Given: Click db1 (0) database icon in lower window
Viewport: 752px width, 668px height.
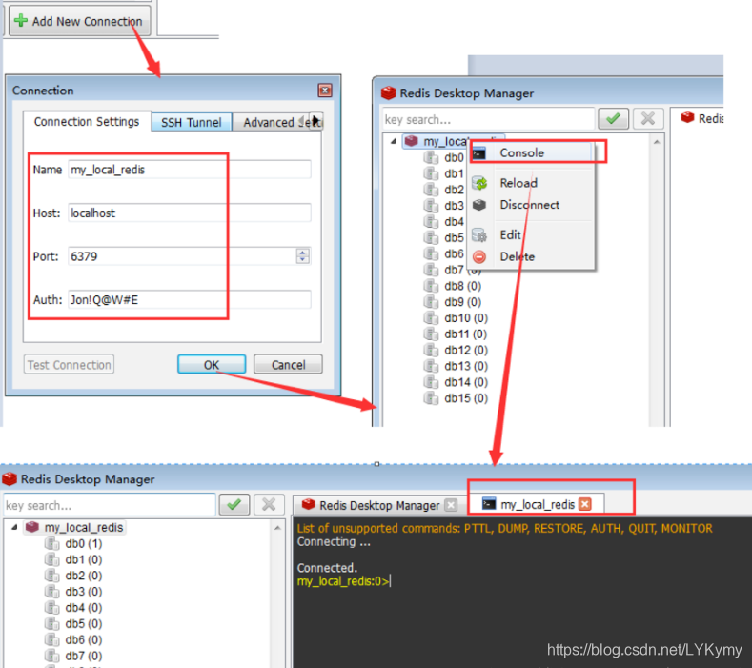Looking at the screenshot, I should pos(51,559).
